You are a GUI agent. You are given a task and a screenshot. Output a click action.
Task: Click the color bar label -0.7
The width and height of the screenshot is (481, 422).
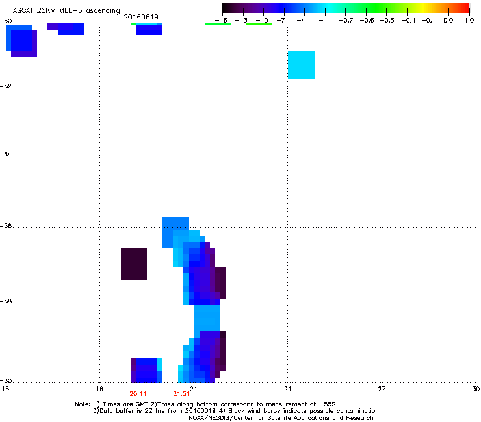click(346, 21)
